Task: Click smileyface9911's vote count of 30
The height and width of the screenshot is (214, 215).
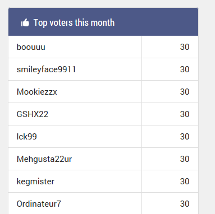Action: click(185, 69)
